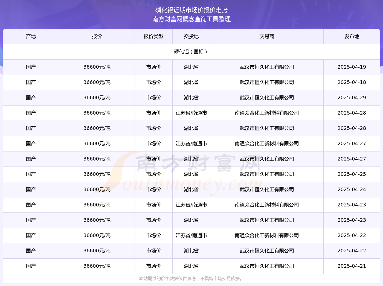Click 武汉市恒久化工有限公司 in the 2025-04-21 row
The image size is (383, 286).
point(267,266)
